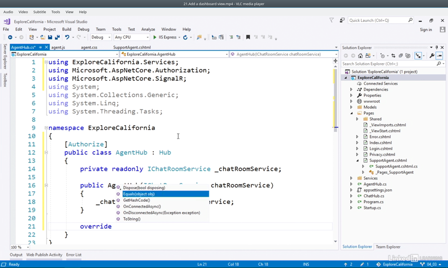Click the Sign in link
The height and width of the screenshot is (268, 448).
pos(426,30)
